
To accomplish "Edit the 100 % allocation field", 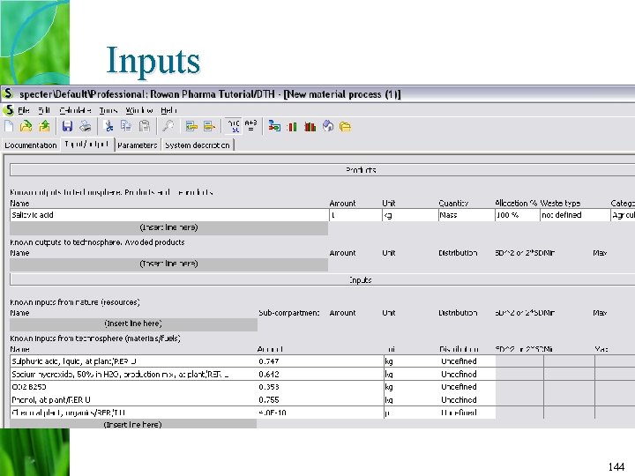I will pyautogui.click(x=517, y=215).
